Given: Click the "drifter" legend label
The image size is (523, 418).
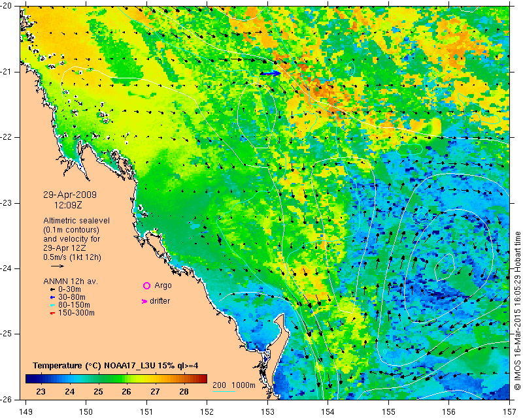Looking at the screenshot, I should pyautogui.click(x=160, y=301).
